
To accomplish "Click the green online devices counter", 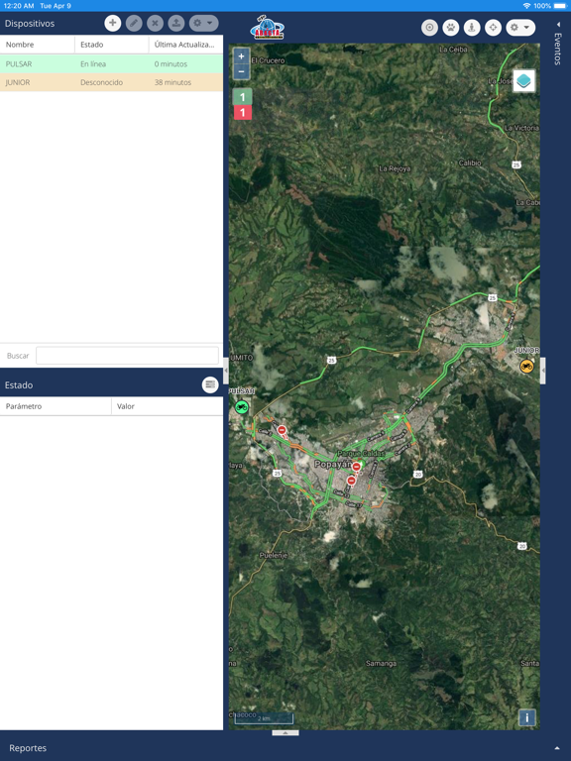I will [242, 97].
